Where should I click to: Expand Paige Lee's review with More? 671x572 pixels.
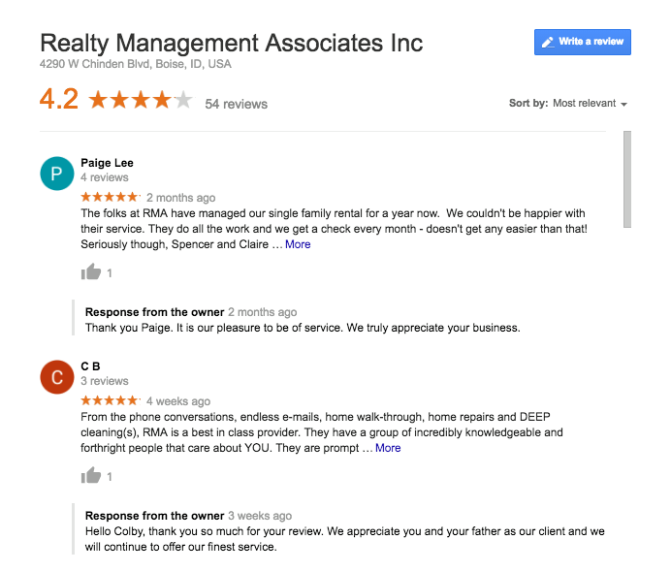[x=298, y=244]
